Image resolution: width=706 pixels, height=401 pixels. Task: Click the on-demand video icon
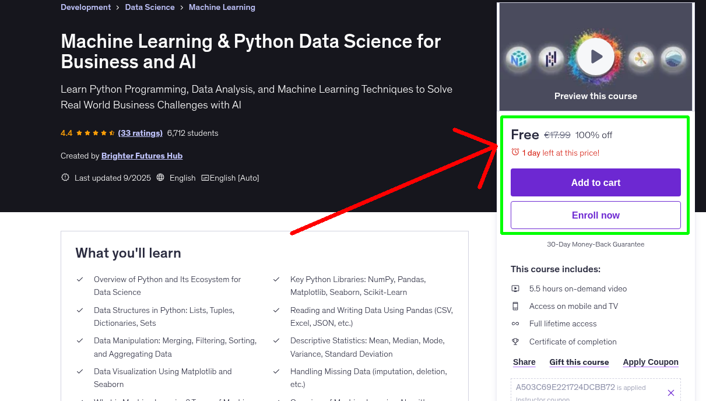(x=516, y=288)
